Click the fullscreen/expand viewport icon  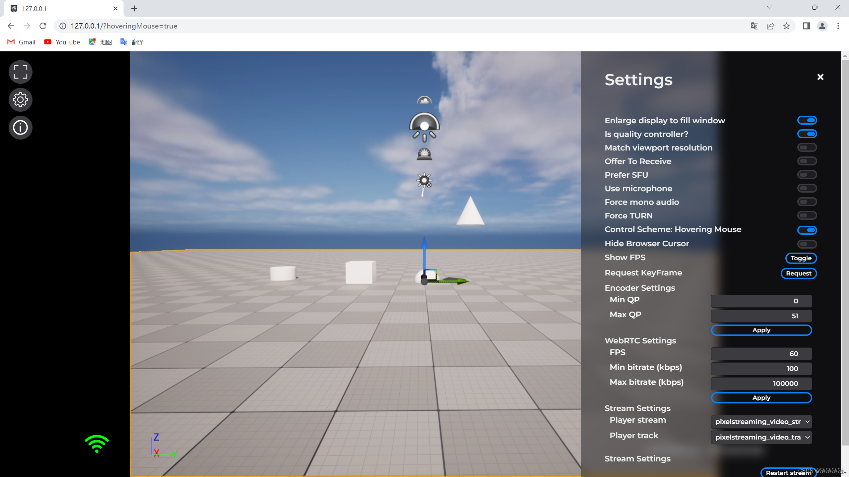[x=20, y=72]
